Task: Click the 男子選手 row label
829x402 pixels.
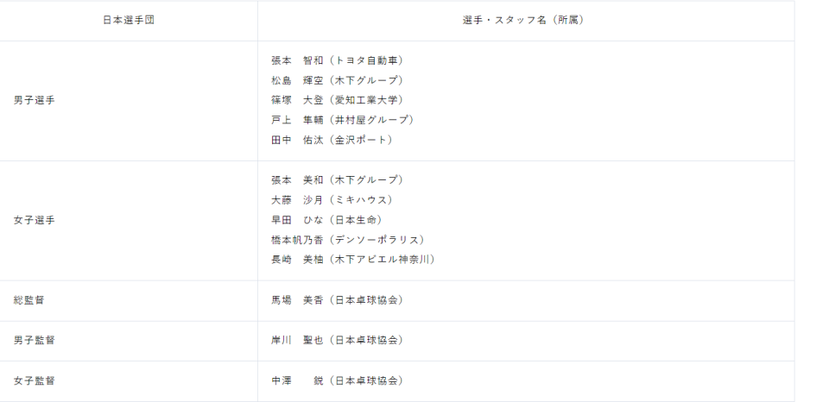Action: click(x=35, y=100)
